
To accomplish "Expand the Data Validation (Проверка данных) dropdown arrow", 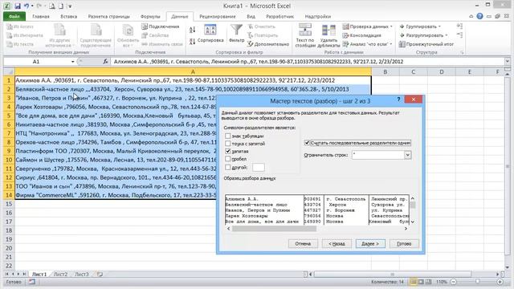I will (391, 26).
